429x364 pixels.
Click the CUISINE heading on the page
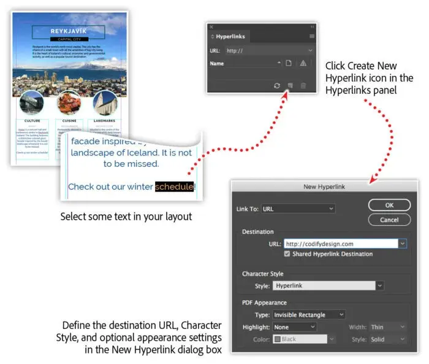(x=69, y=121)
